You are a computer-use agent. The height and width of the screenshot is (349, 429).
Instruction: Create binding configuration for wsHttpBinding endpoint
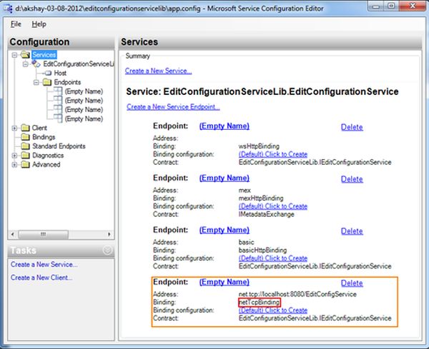273,154
